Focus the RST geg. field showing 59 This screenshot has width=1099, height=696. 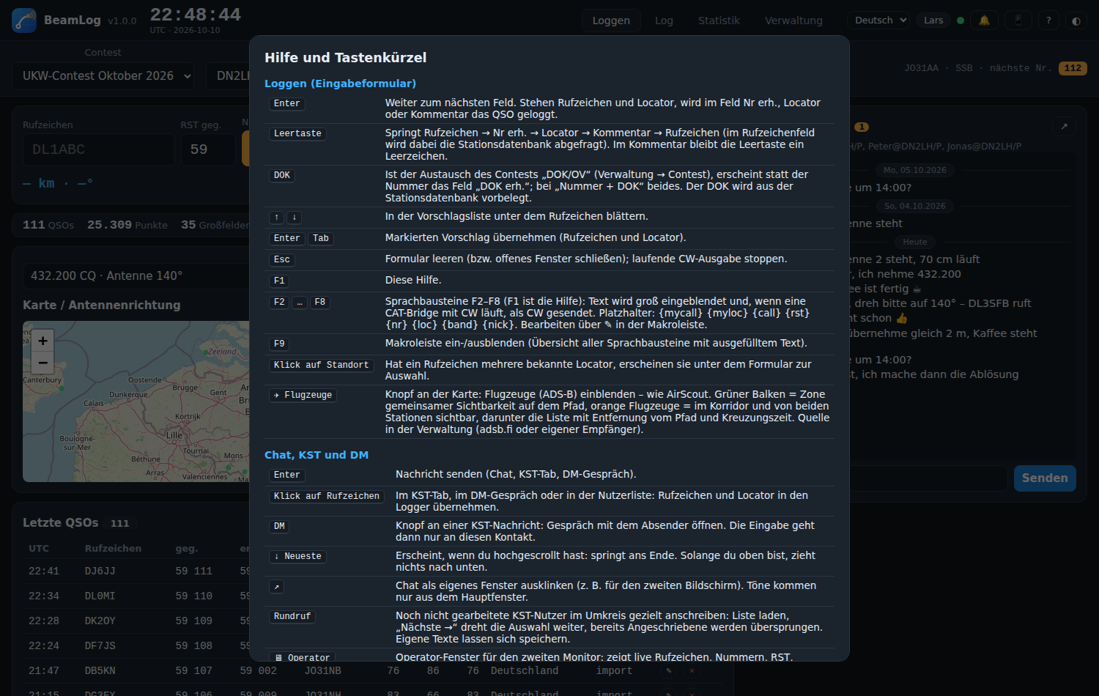[x=208, y=149]
